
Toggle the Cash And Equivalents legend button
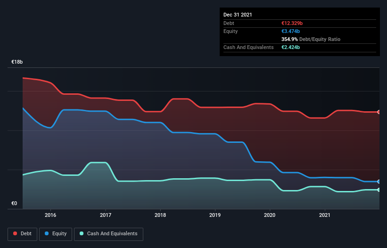[x=108, y=234]
